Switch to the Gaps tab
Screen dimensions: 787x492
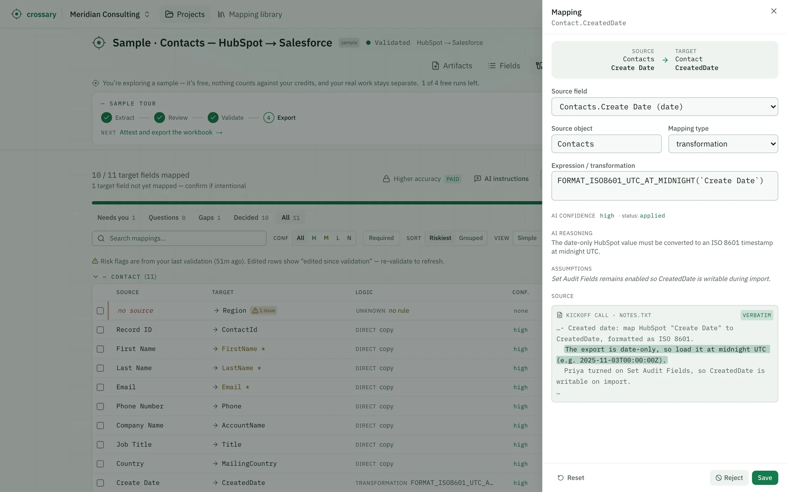[209, 217]
